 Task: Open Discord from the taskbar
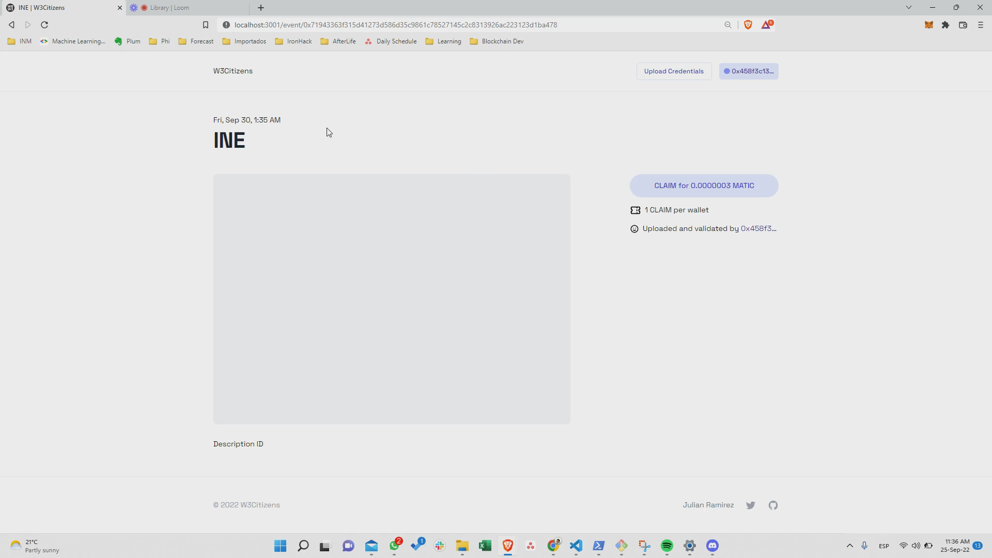[x=712, y=546]
